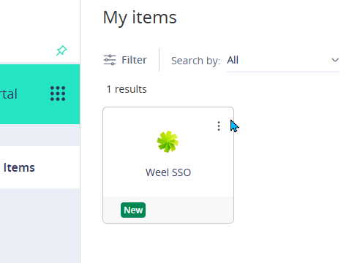Screen dimensions: 349x263
Task: Open the Filter panel via Filter label
Action: [x=134, y=60]
